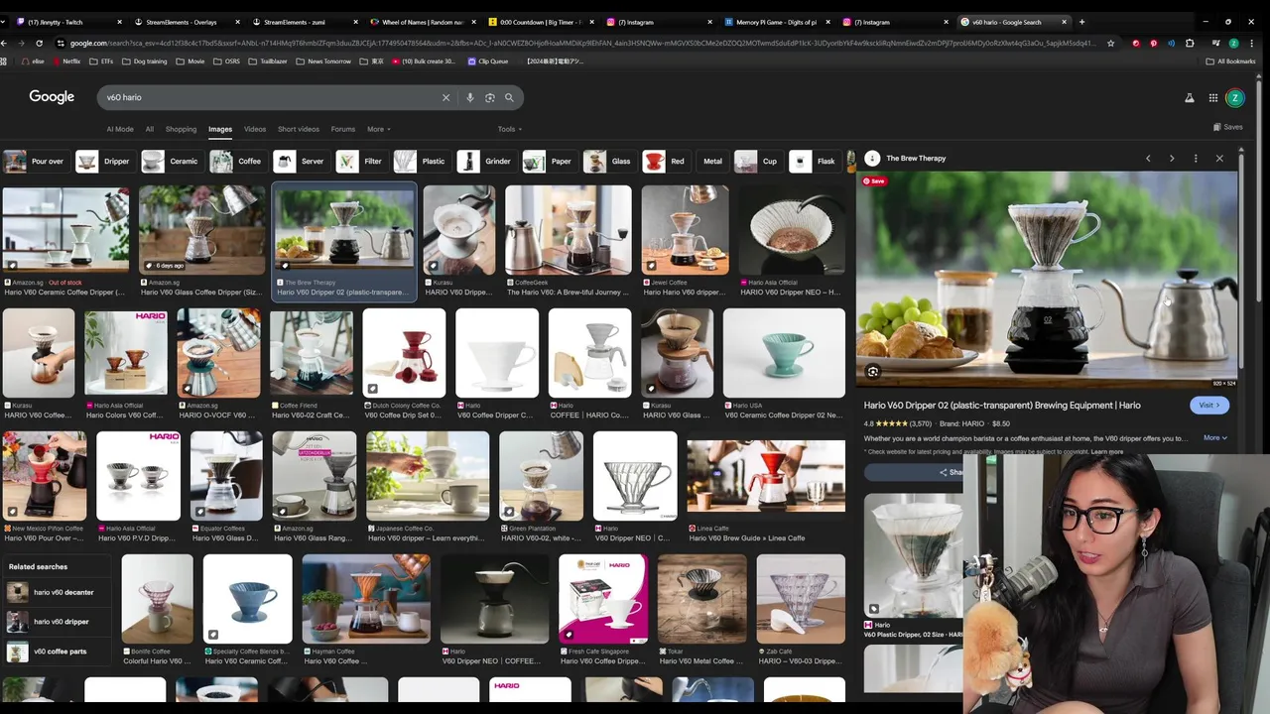The height and width of the screenshot is (714, 1270).
Task: Switch to StreamElements - Overlays browser tab
Action: [x=181, y=22]
